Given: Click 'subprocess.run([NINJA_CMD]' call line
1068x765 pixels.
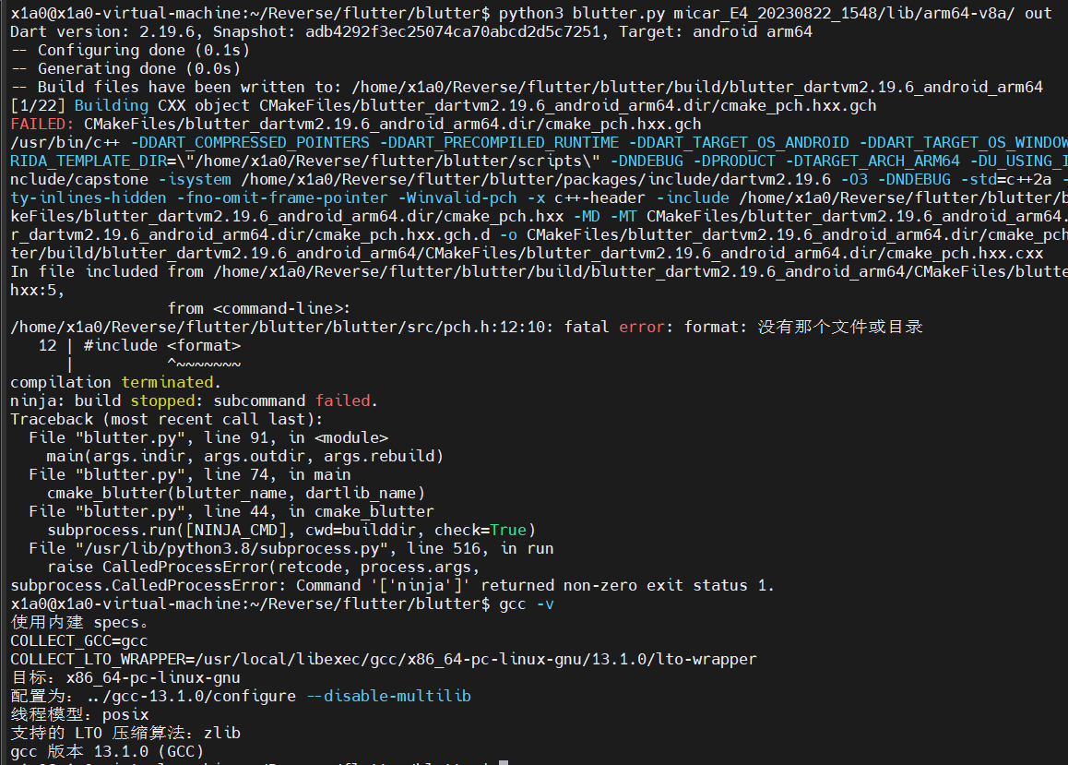Looking at the screenshot, I should coord(291,530).
